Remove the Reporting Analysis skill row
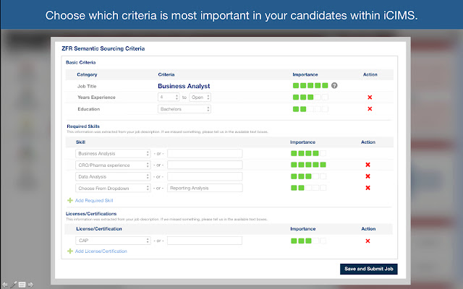 click(x=368, y=188)
